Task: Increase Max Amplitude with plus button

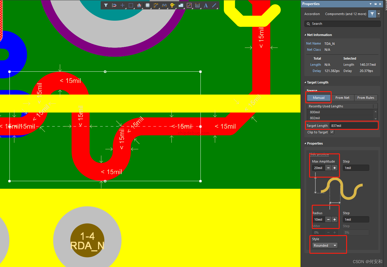Action: 335,168
